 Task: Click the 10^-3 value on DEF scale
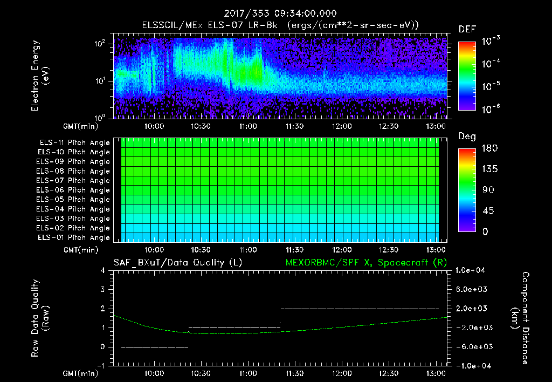coord(491,40)
